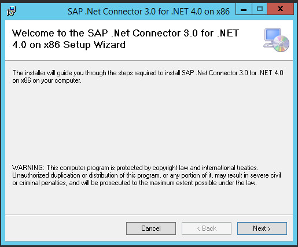Maximize the setup wizard window
This screenshot has width=298, height=247.
pyautogui.click(x=260, y=9)
